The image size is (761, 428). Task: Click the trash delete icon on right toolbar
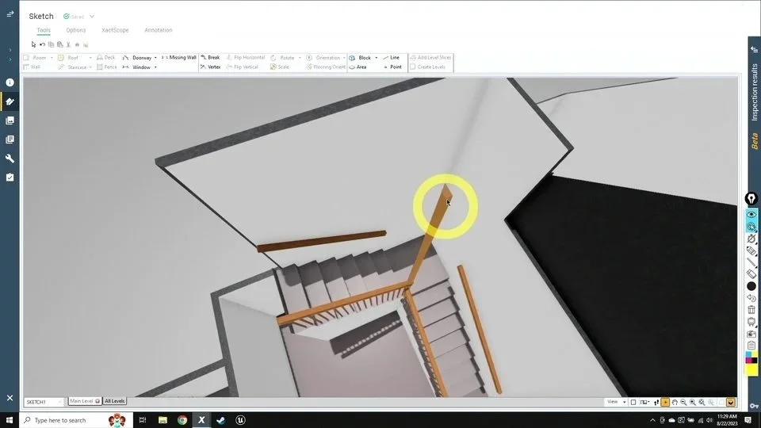(x=751, y=310)
